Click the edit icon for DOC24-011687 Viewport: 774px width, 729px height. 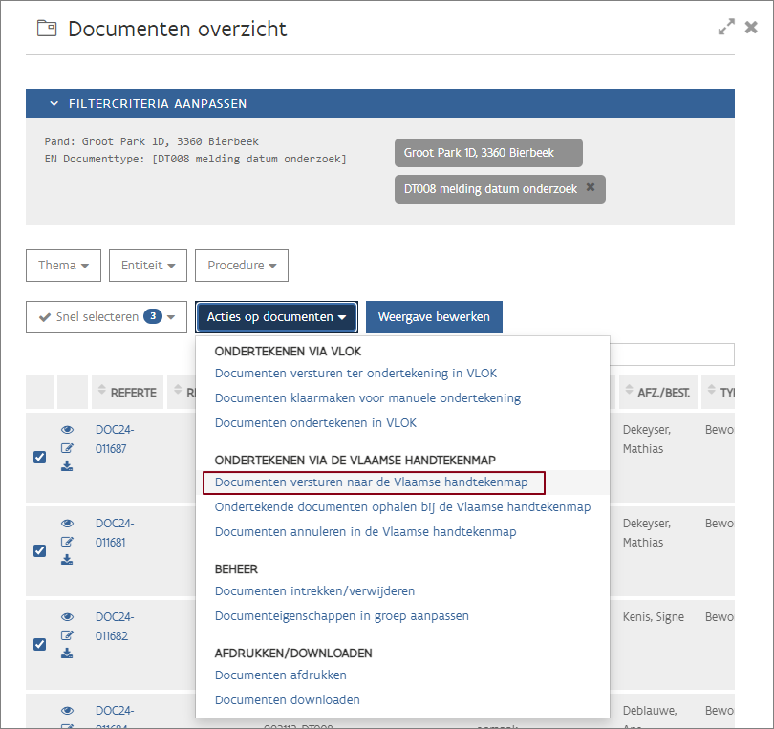[x=67, y=448]
